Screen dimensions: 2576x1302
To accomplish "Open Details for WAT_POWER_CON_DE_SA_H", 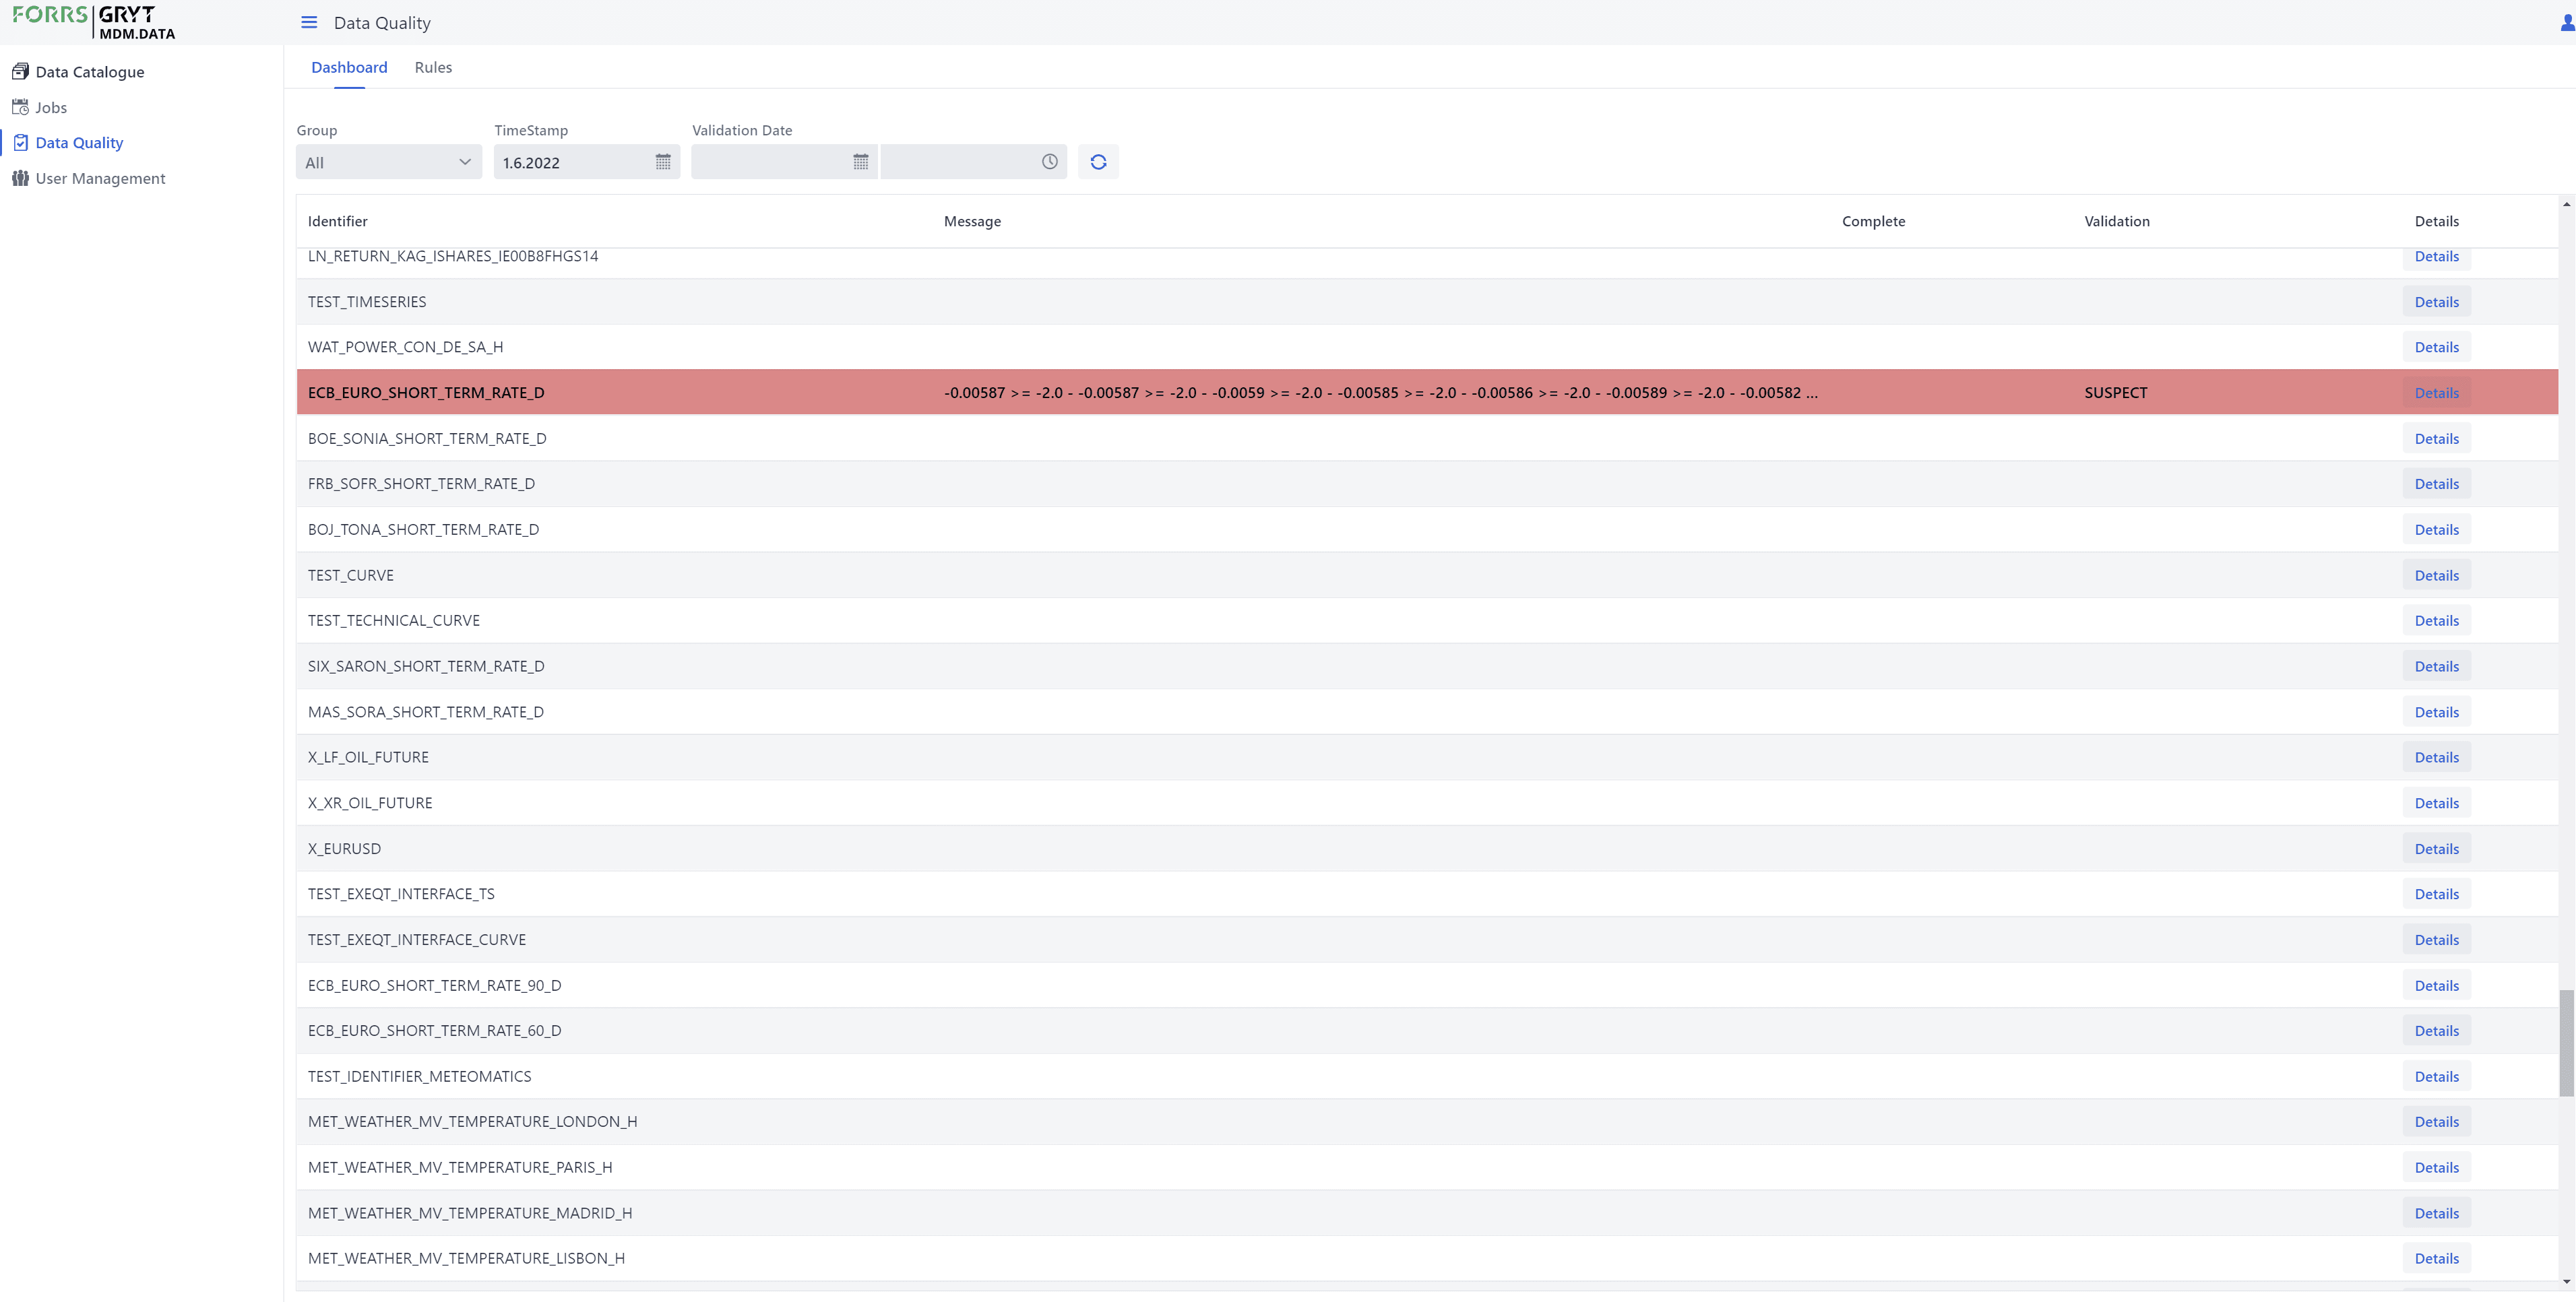I will coord(2437,347).
